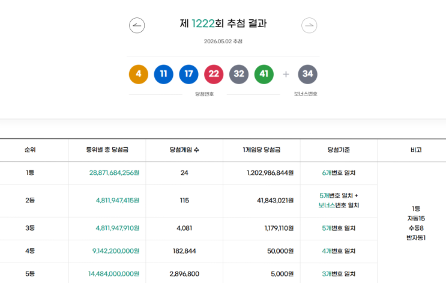Click the gray ball numbered 32
The image size is (446, 283).
[239, 75]
